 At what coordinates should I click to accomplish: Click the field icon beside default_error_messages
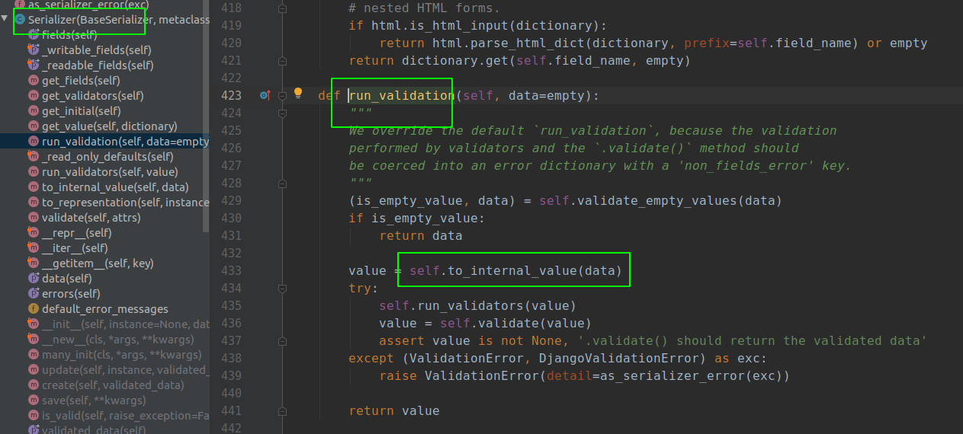(x=34, y=309)
